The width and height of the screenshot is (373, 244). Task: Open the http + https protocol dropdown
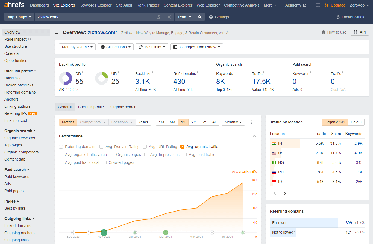click(19, 17)
